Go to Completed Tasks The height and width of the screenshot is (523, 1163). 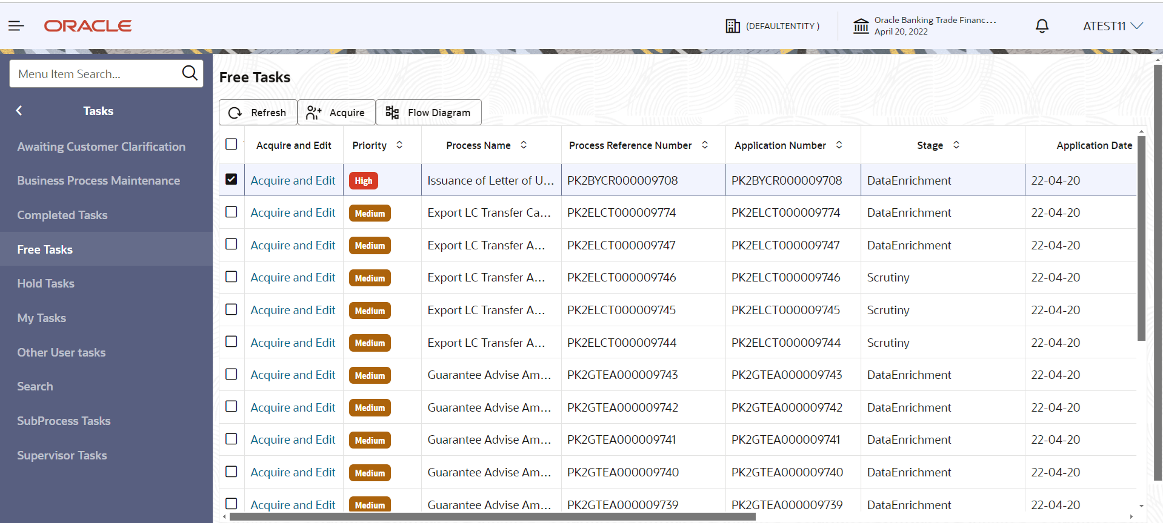point(62,215)
